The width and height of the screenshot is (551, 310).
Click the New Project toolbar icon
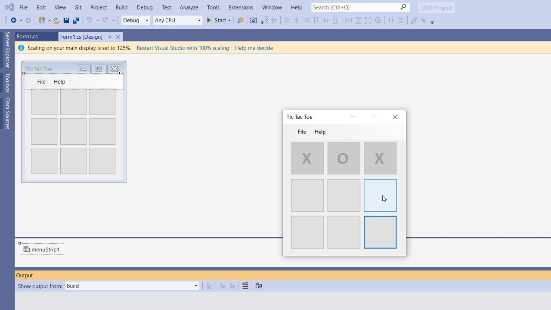(x=42, y=20)
